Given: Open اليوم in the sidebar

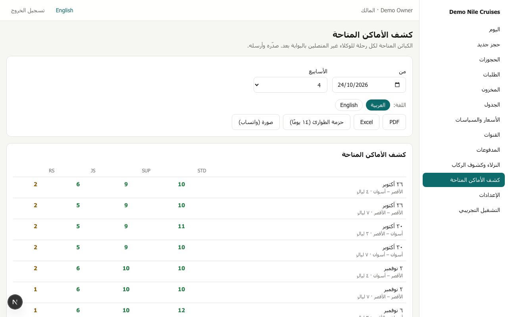Looking at the screenshot, I should (x=464, y=29).
